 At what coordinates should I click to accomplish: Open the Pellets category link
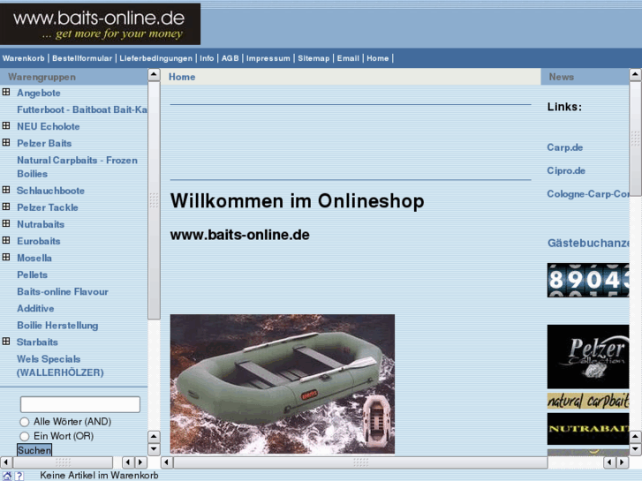click(33, 275)
